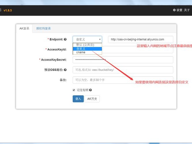
Task: Click the AccessKeySecret field label
Action: click(x=54, y=60)
